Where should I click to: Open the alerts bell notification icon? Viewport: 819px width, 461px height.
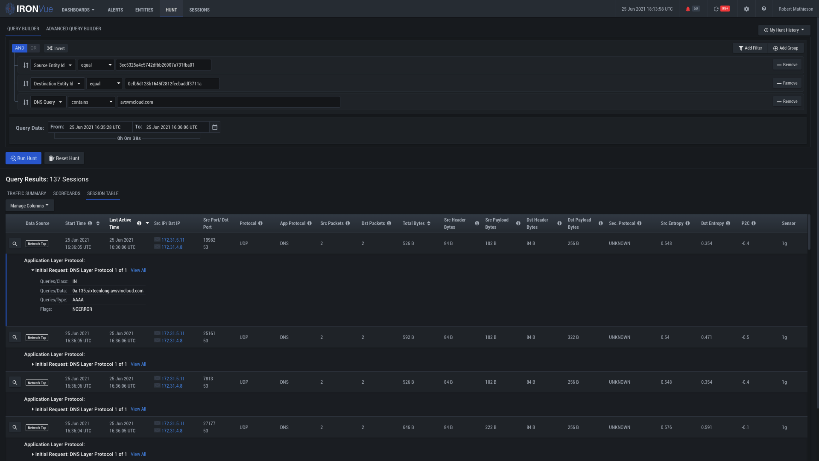point(688,9)
